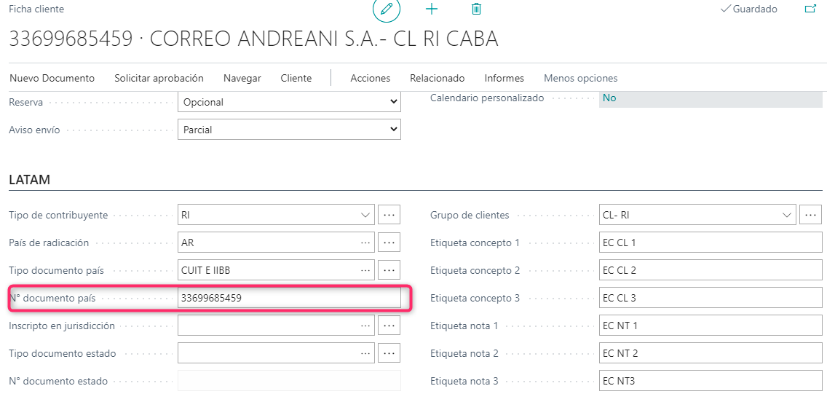Screen dimensions: 827x410
Task: Click the N° documento estado label
Action: coord(58,380)
